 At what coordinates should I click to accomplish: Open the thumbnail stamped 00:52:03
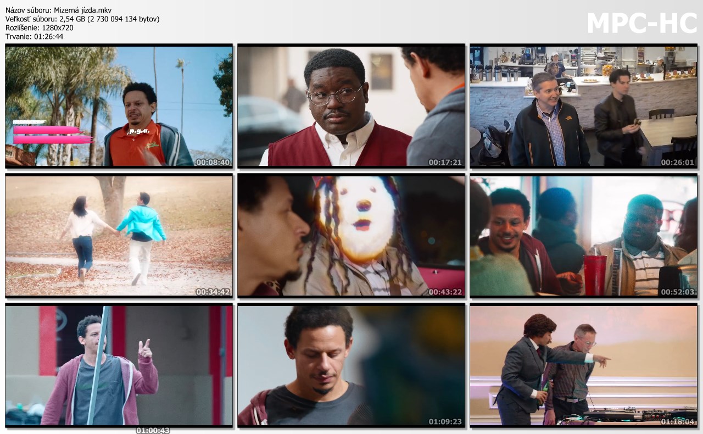point(583,236)
